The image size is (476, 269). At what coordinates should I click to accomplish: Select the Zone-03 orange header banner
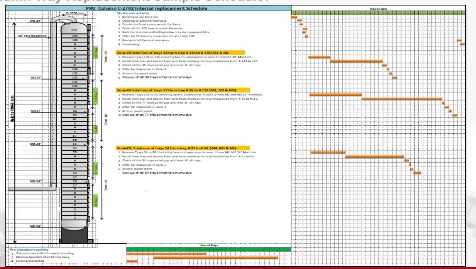180,52
